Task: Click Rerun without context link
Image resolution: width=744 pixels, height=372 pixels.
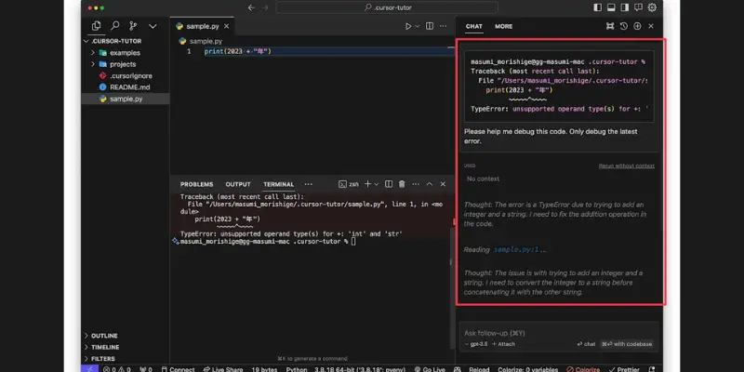Action: click(x=626, y=166)
